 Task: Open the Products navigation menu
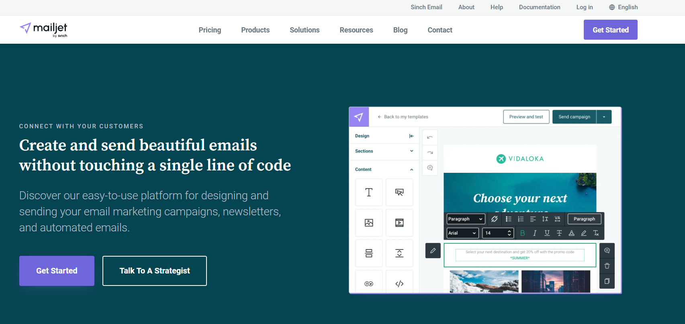(x=255, y=30)
